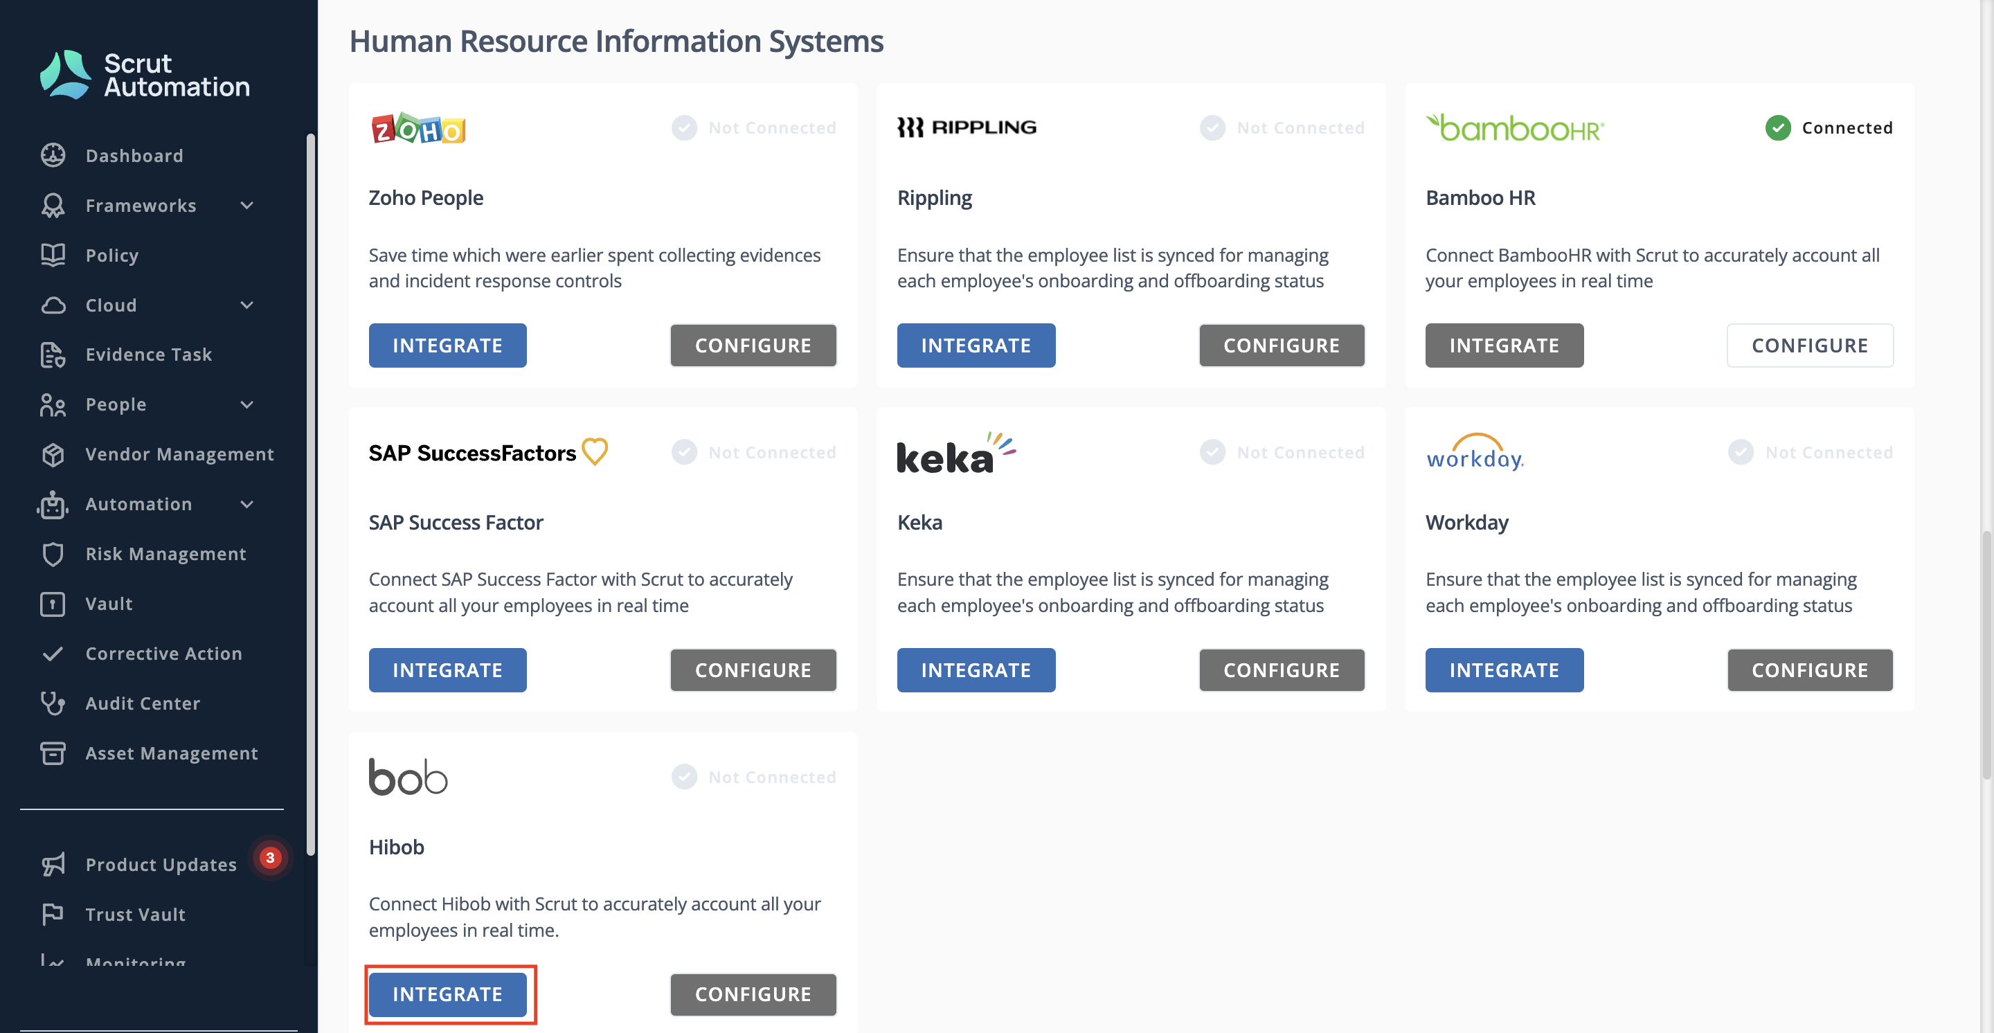Click the Frameworks badge icon
The image size is (1994, 1033).
click(x=53, y=205)
